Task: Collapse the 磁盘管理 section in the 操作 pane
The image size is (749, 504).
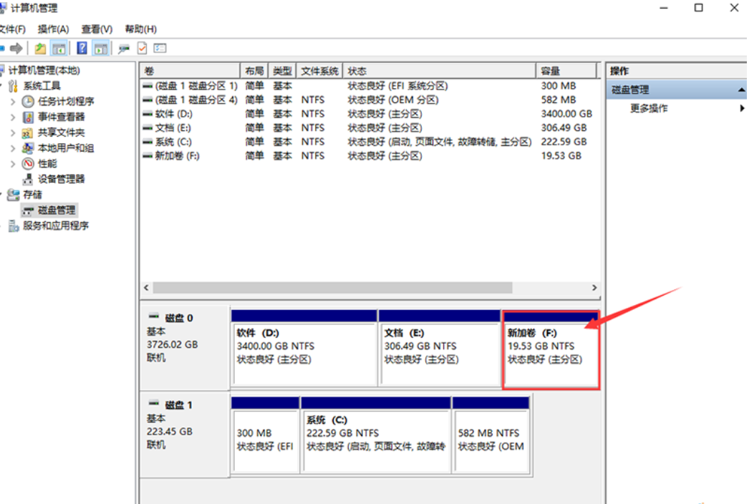Action: click(741, 89)
